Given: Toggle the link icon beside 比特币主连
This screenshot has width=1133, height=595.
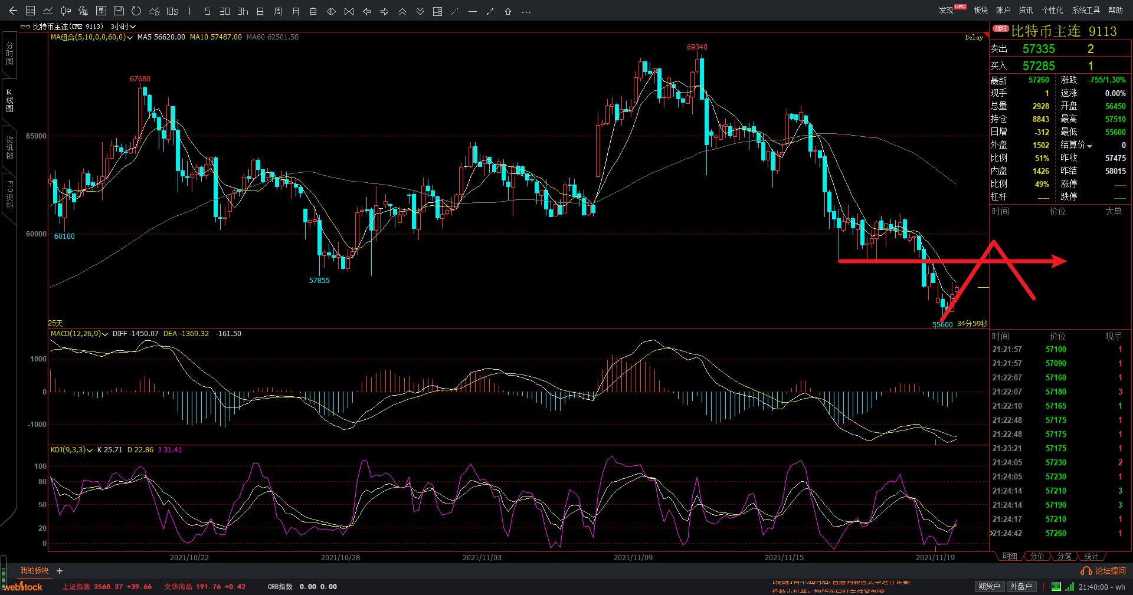Looking at the screenshot, I should point(25,27).
